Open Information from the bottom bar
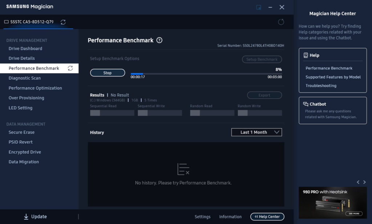Image resolution: width=372 pixels, height=224 pixels. click(230, 217)
